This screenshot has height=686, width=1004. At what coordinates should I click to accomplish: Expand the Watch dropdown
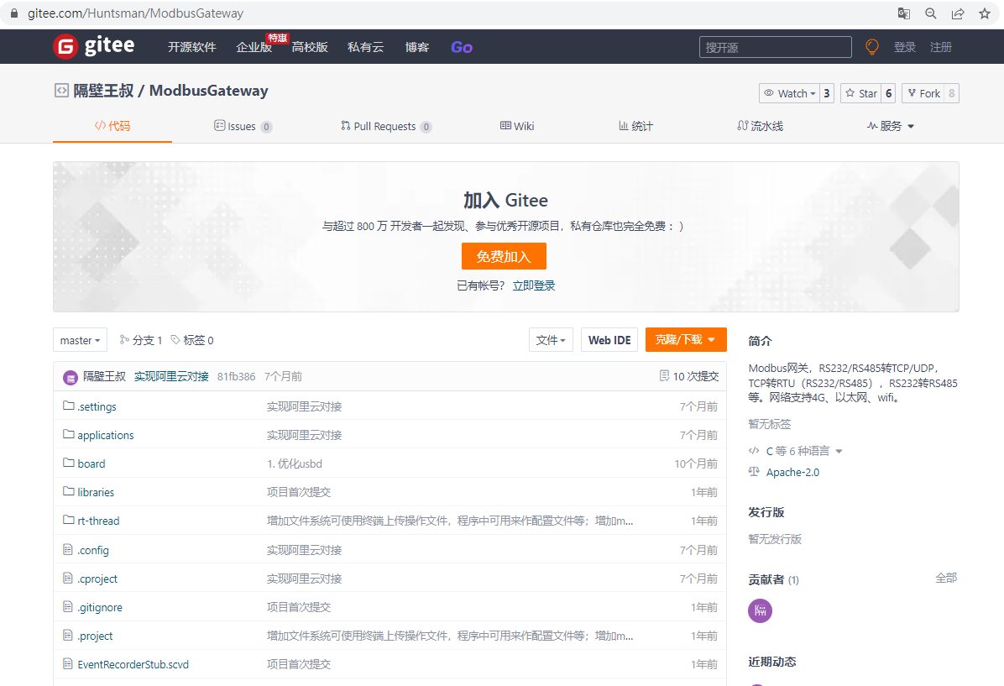click(789, 93)
